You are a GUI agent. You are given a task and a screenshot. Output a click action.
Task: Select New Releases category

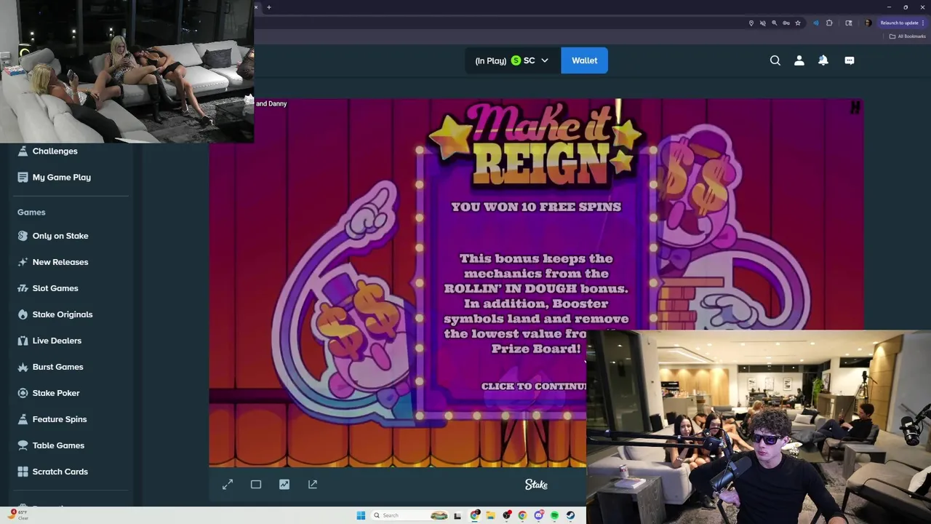[x=60, y=262]
